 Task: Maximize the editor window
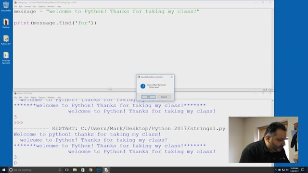pyautogui.click(x=263, y=2)
